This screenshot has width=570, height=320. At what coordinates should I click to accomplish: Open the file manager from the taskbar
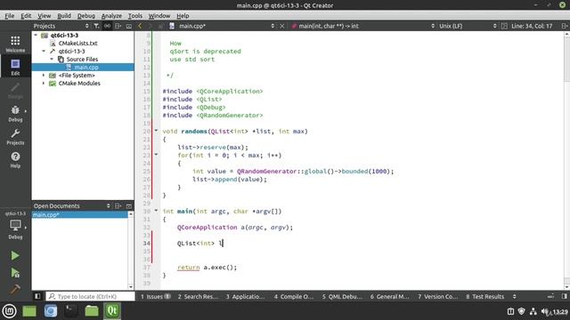(x=92, y=311)
